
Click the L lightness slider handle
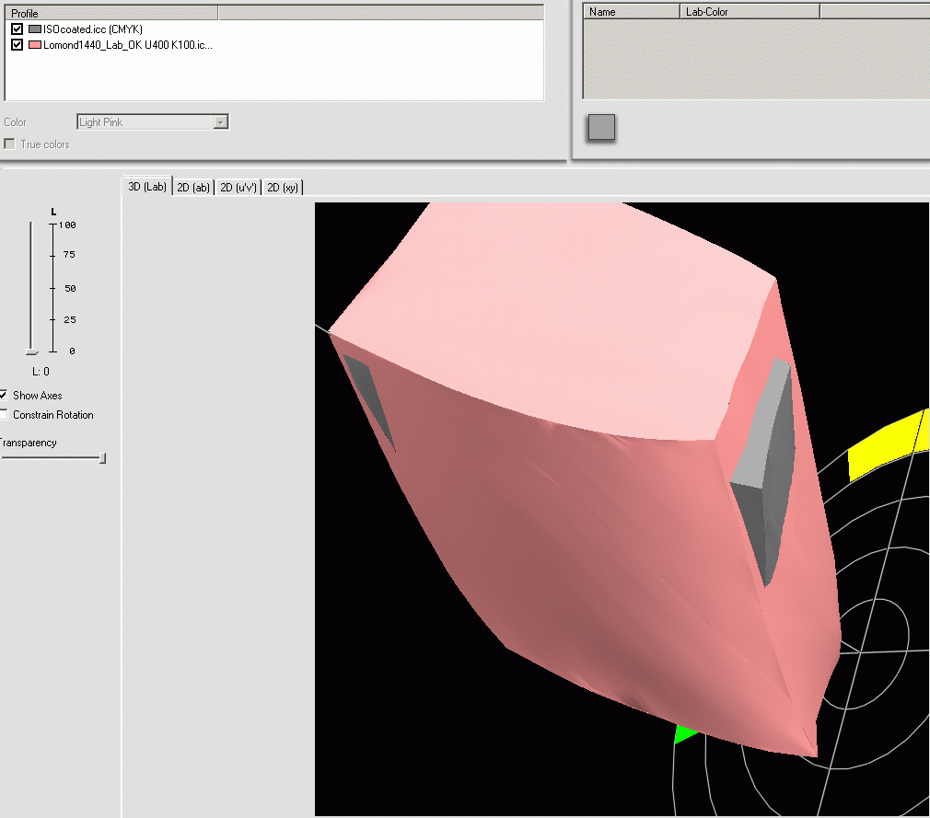[x=32, y=352]
